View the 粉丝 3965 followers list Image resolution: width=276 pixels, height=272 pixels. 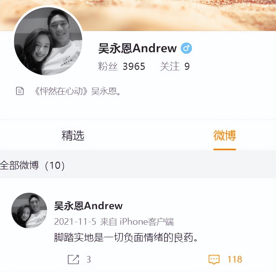[122, 66]
